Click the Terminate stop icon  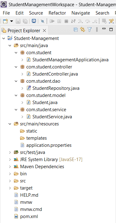66,21
